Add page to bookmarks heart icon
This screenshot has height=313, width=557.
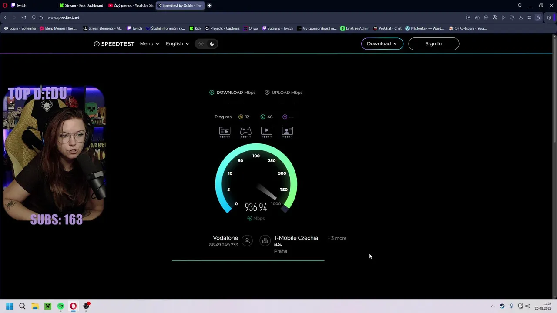(512, 17)
